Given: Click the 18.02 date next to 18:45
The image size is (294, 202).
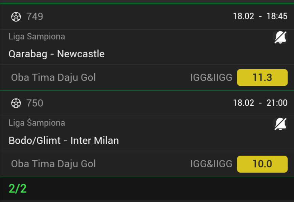Looking at the screenshot, I should click(x=244, y=17).
